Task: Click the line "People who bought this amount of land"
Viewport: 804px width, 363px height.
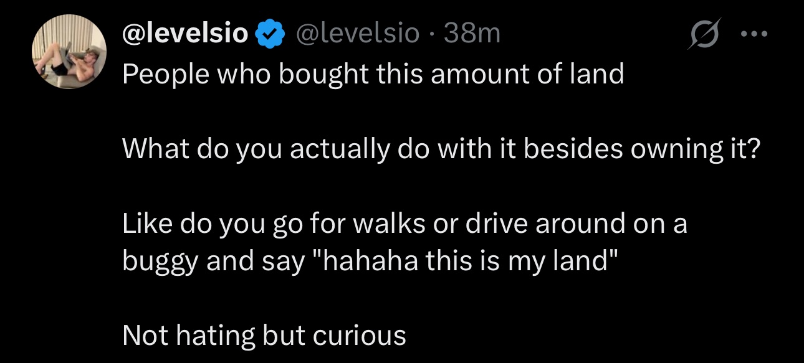Action: click(x=373, y=75)
